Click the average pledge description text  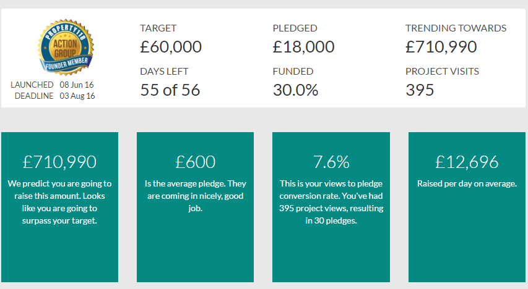[195, 196]
